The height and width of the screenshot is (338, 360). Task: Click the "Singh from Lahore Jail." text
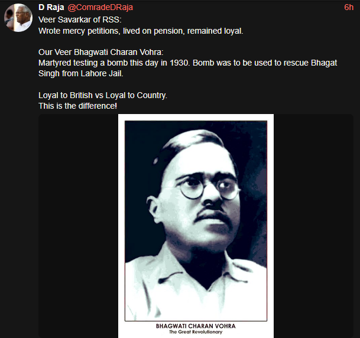click(81, 73)
